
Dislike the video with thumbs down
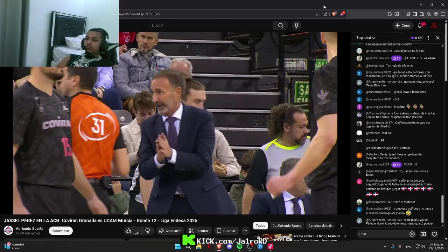pyautogui.click(x=148, y=231)
